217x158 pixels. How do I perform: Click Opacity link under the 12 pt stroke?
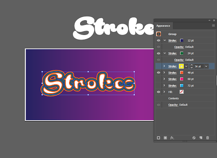[x=179, y=47]
